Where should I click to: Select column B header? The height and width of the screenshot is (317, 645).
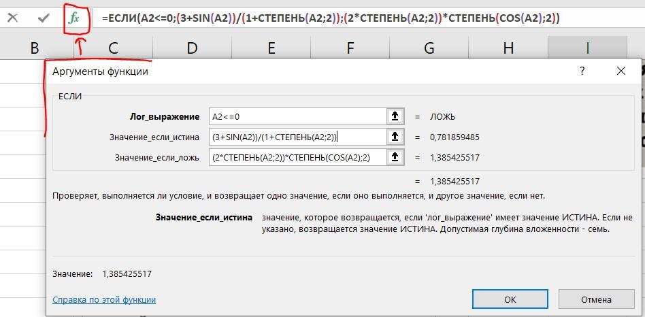coord(34,48)
